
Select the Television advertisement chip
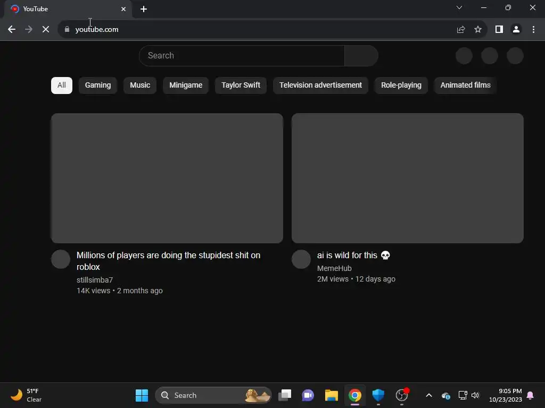coord(320,86)
